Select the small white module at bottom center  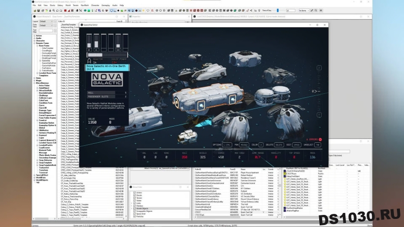[x=187, y=136]
